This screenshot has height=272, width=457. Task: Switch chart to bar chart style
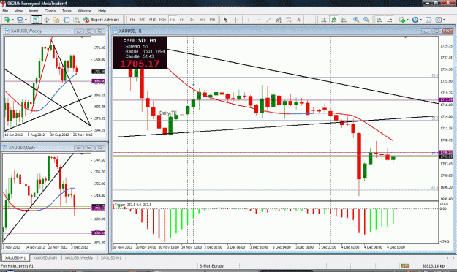tap(323, 20)
